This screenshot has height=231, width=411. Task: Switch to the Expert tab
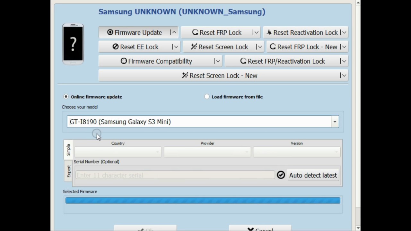click(68, 171)
